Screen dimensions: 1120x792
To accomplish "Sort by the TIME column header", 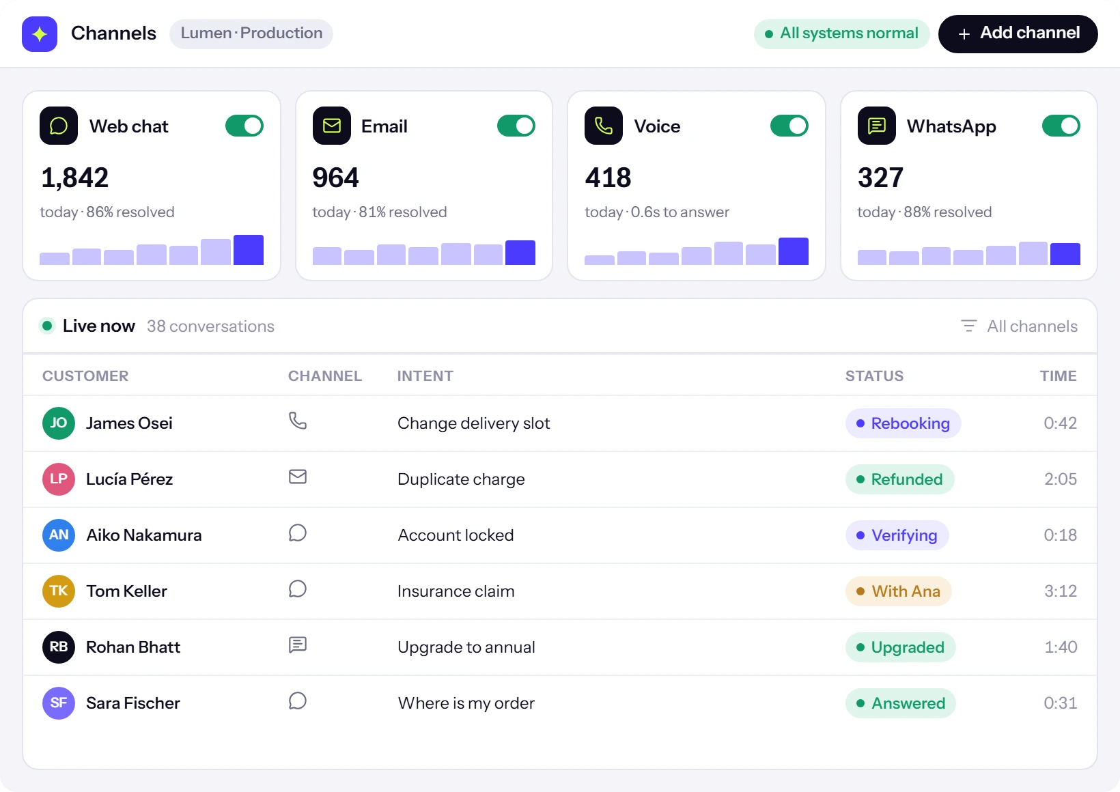I will coord(1059,376).
